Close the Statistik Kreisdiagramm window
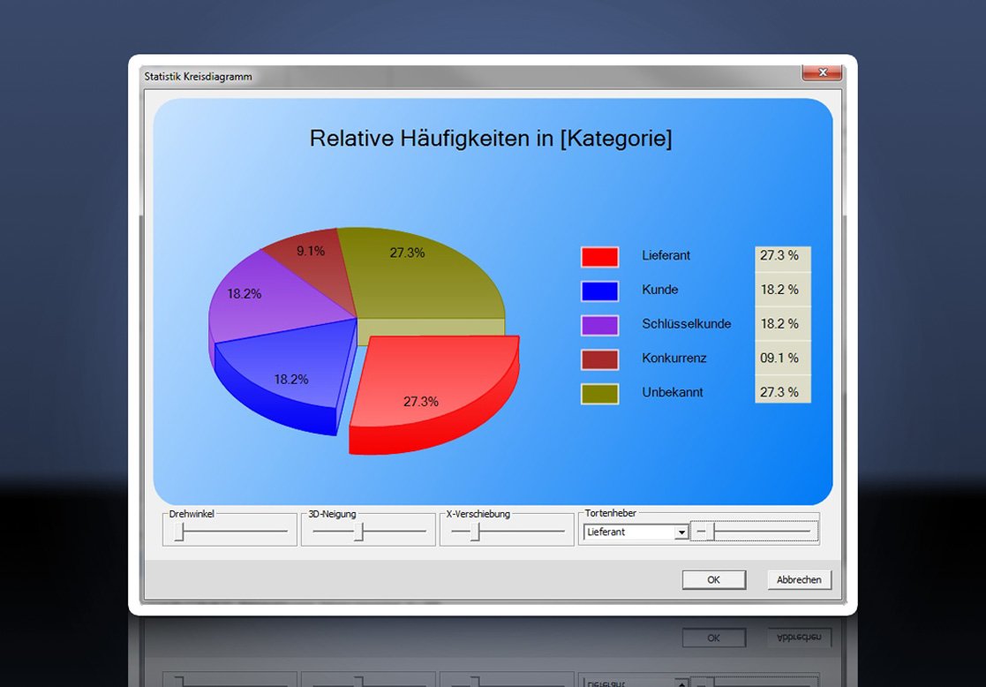986x687 pixels. click(x=822, y=73)
